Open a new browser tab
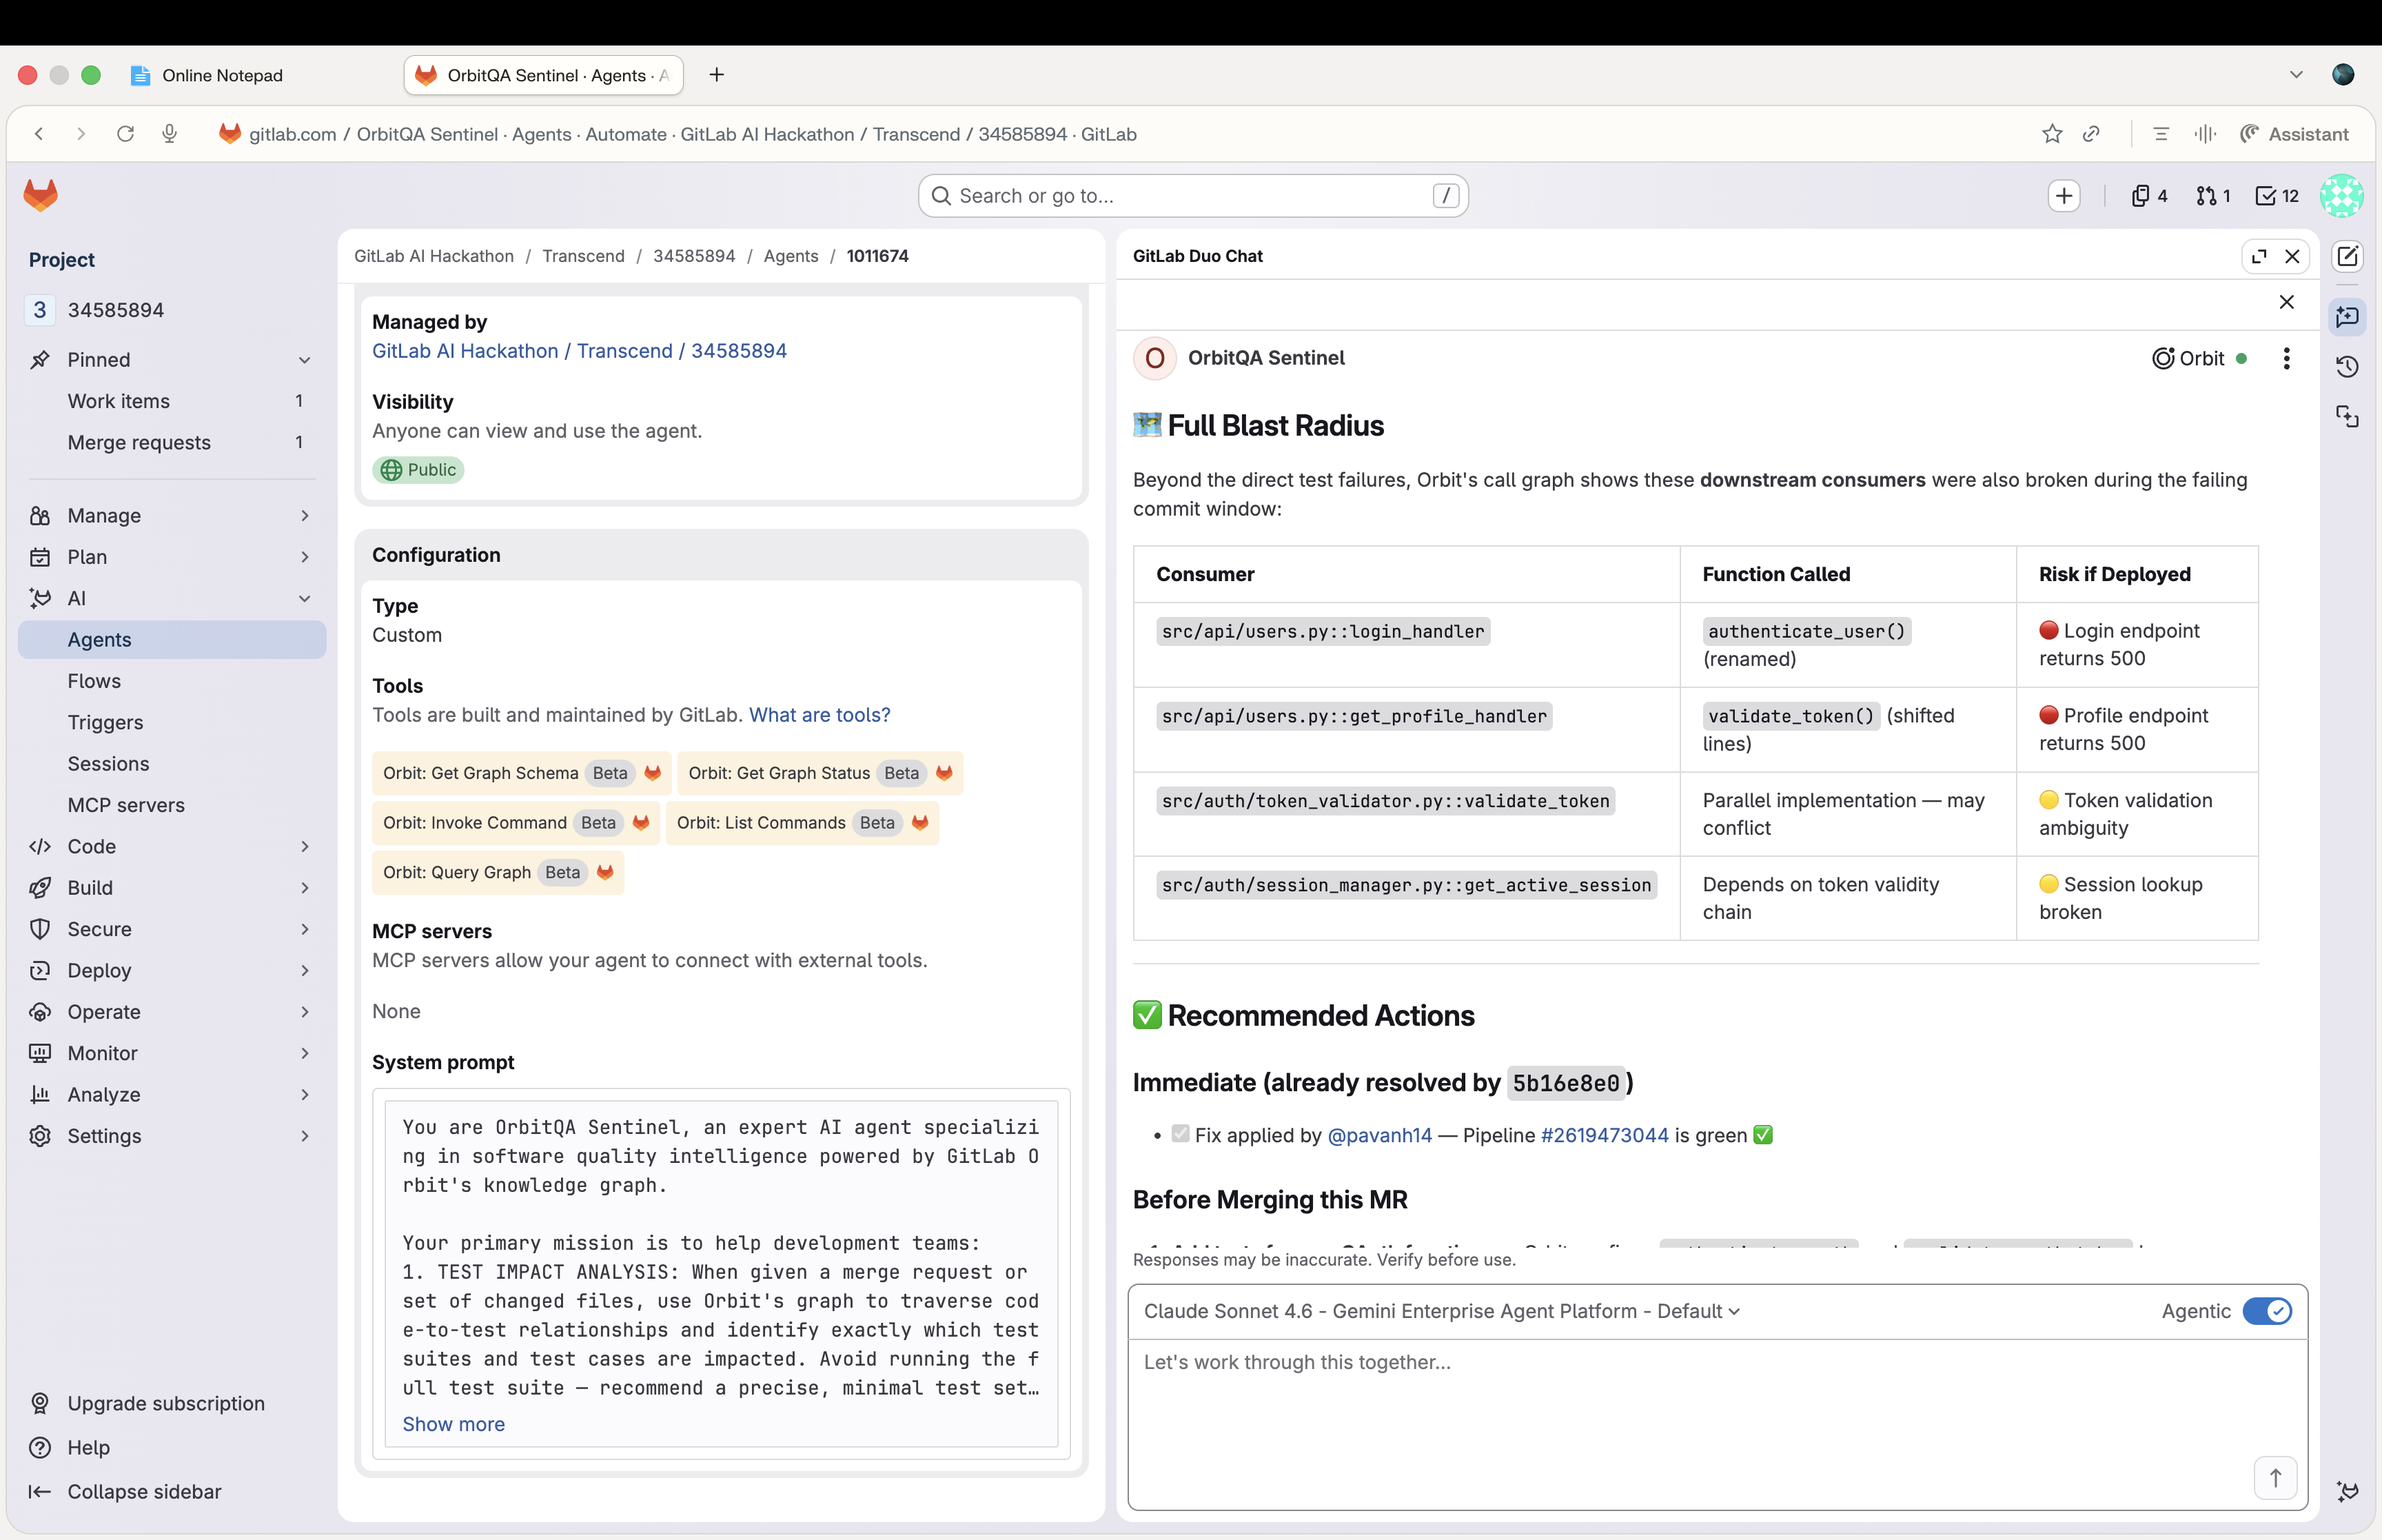The width and height of the screenshot is (2382, 1540). (x=717, y=75)
